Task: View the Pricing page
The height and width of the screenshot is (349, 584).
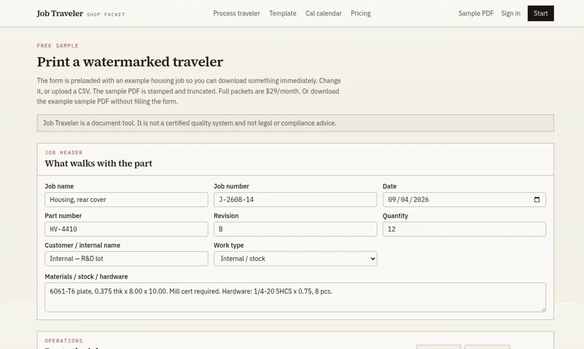Action: click(x=361, y=13)
